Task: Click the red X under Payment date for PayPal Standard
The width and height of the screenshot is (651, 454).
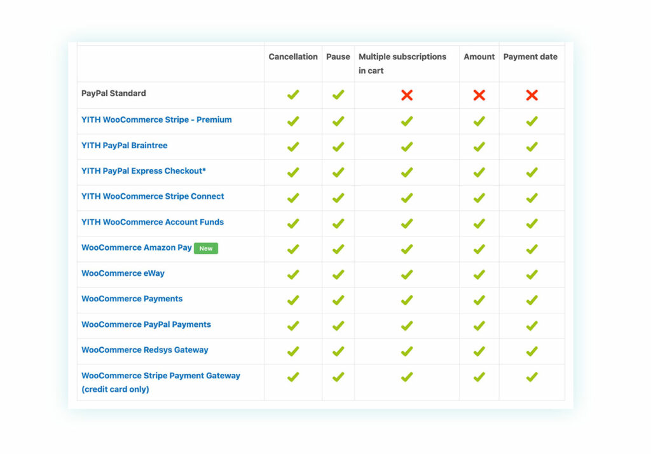Action: click(531, 94)
